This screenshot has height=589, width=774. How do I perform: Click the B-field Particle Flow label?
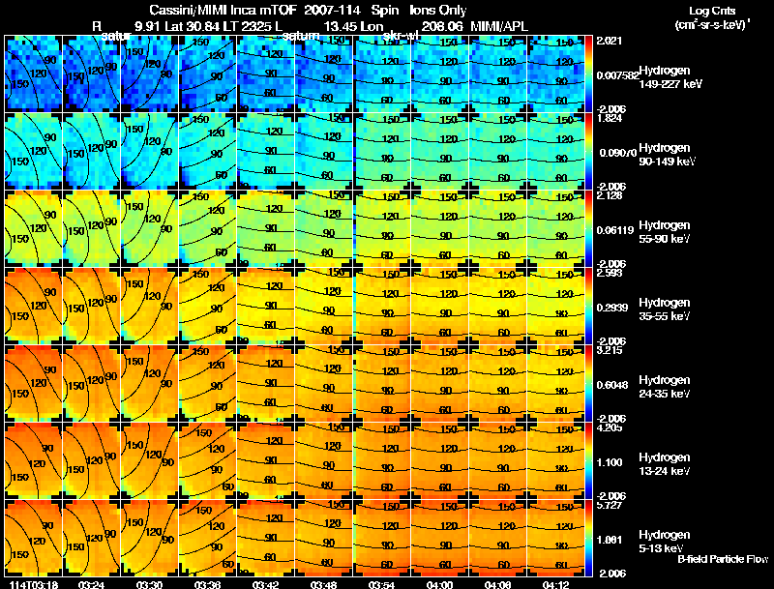pos(723,559)
